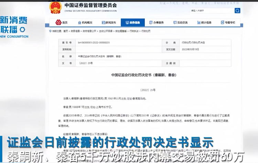Click 按主题查看 breadcrumb link
The height and width of the screenshot is (163, 258).
(121, 31)
